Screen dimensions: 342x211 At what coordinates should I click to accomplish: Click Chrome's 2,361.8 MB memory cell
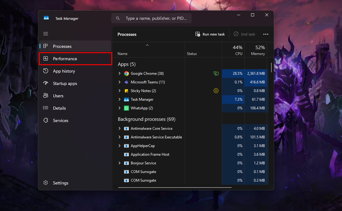coord(256,74)
